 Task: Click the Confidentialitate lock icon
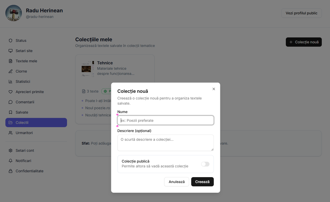pos(11,171)
